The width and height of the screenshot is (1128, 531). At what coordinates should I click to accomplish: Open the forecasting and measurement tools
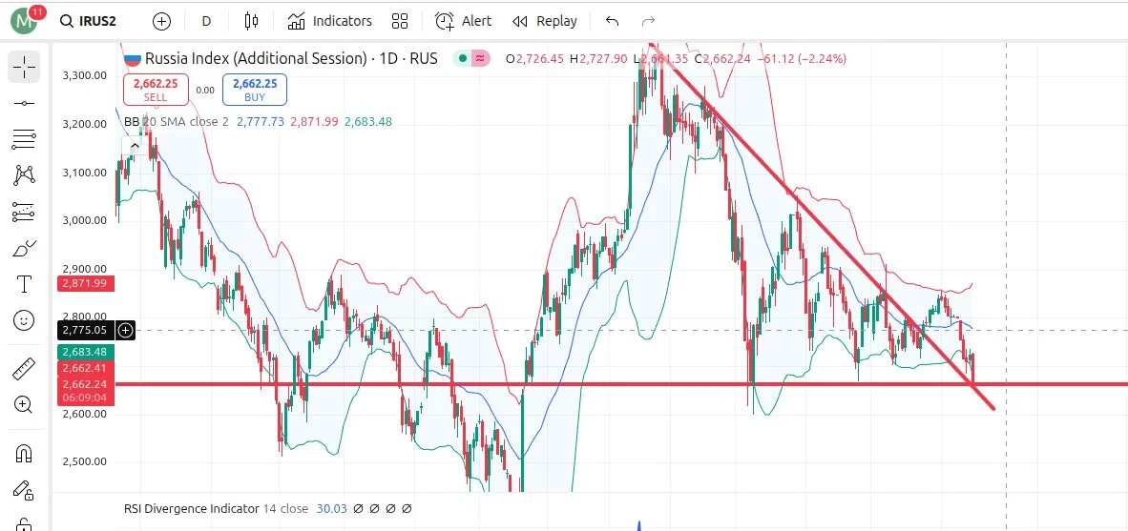click(25, 212)
